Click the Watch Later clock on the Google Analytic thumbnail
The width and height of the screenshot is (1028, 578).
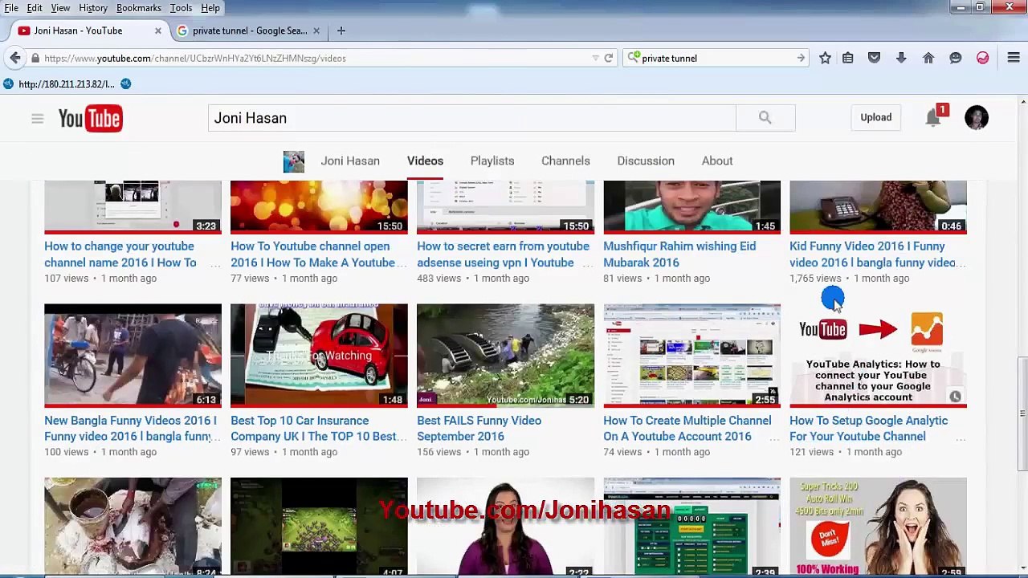pyautogui.click(x=955, y=397)
